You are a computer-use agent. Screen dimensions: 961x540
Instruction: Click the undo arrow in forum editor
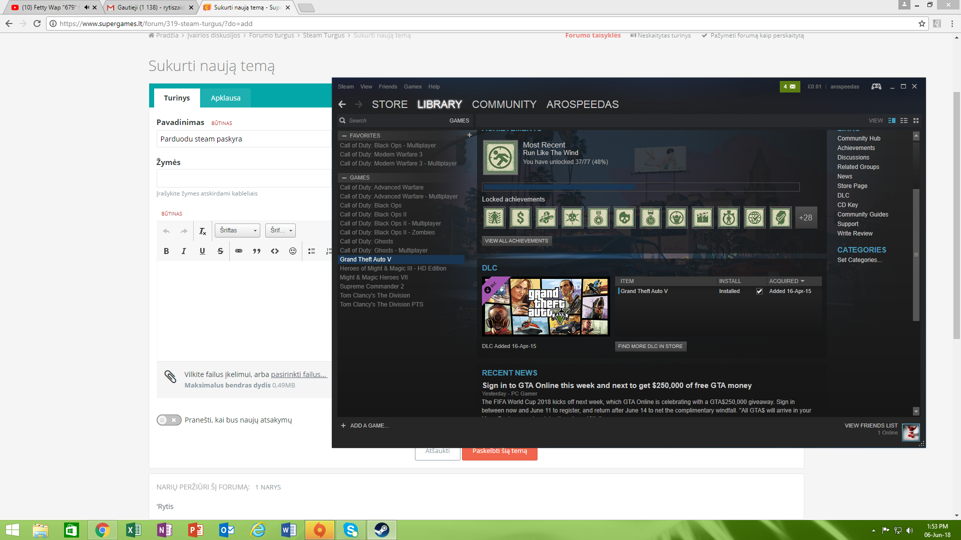pos(166,230)
